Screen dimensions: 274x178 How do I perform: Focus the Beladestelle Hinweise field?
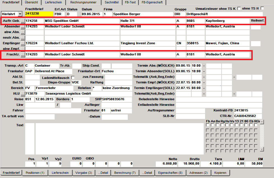219,99
